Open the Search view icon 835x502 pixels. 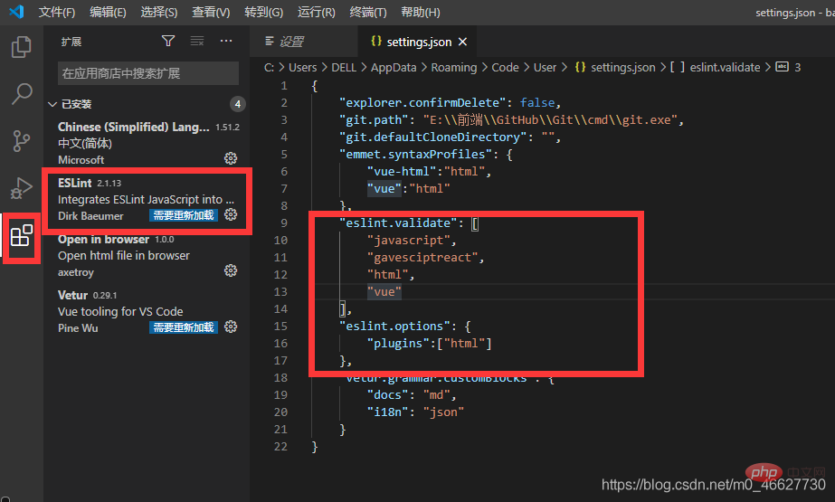click(x=22, y=94)
